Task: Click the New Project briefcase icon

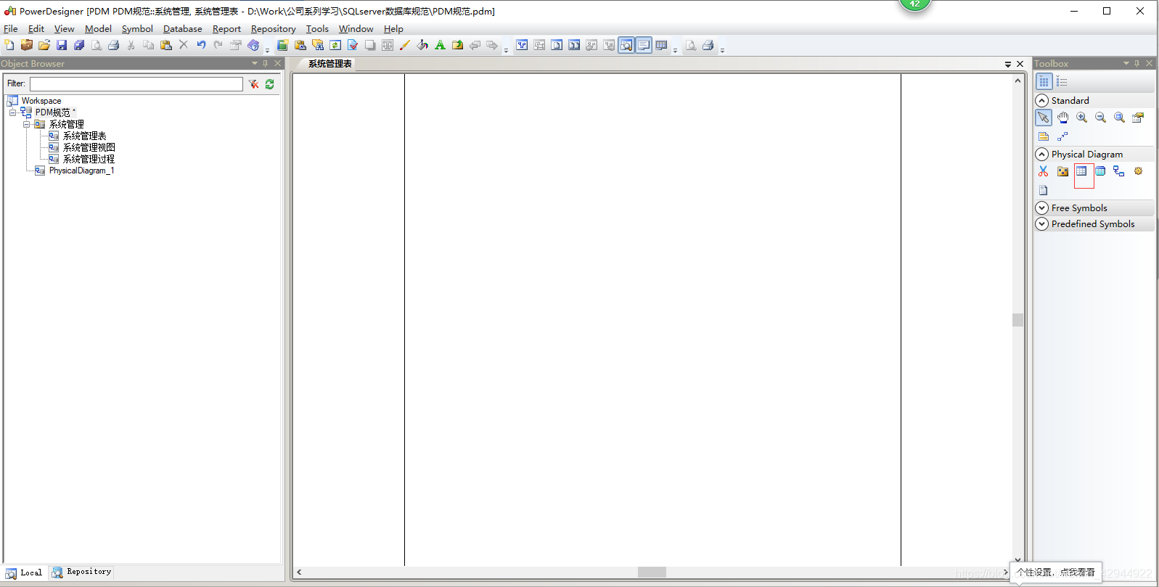Action: 27,45
